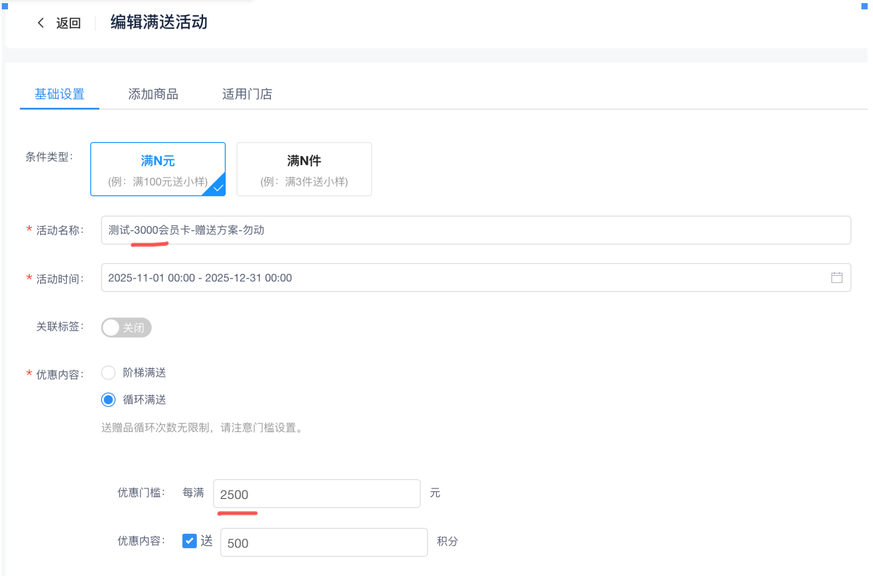873x576 pixels.
Task: Click the back arrow icon
Action: 41,23
